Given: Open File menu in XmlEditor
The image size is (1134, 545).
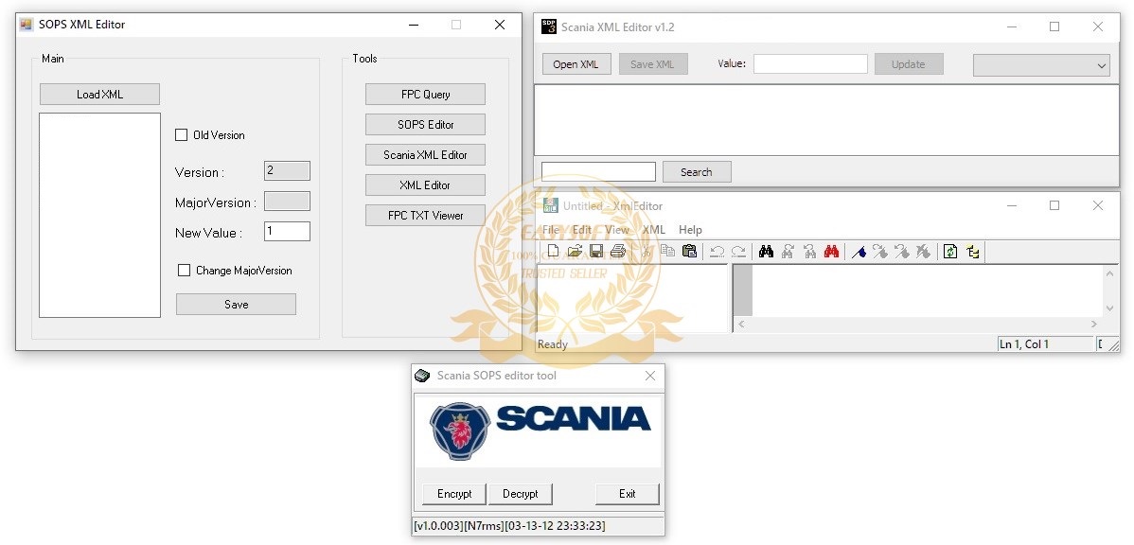Looking at the screenshot, I should tap(551, 230).
